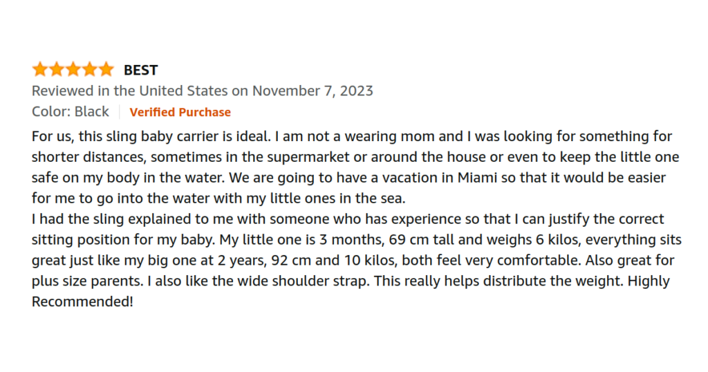Click the divider beside Color: Black
The height and width of the screenshot is (372, 708).
(119, 112)
